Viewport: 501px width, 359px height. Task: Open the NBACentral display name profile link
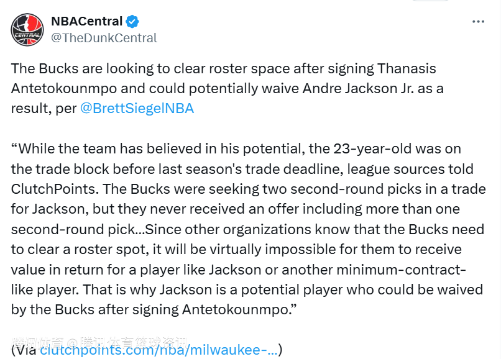coord(86,21)
